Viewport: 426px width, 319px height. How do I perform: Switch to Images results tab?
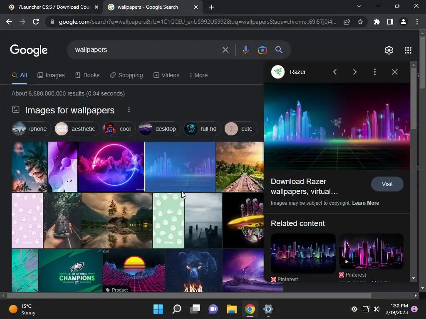(51, 76)
